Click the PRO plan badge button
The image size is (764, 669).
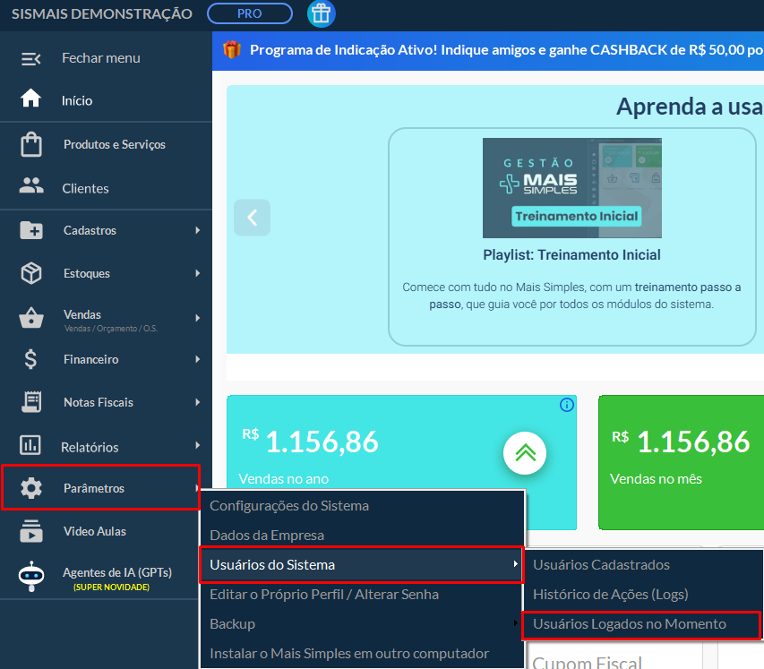coord(250,13)
